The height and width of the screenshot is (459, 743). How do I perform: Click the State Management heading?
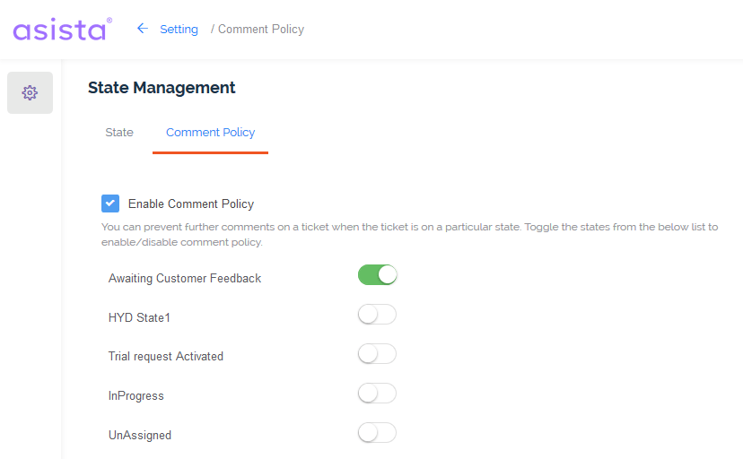click(162, 88)
